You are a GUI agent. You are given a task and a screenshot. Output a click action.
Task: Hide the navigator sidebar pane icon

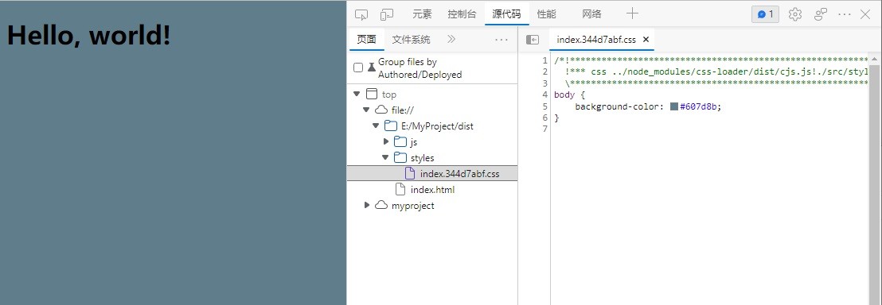click(532, 40)
